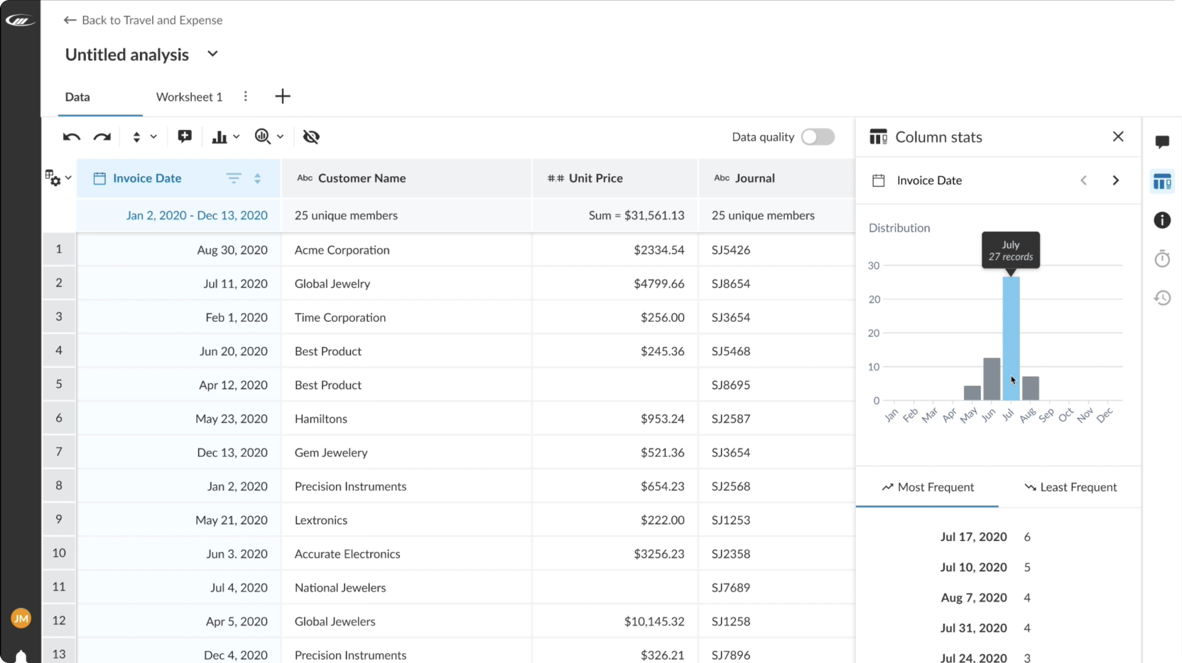This screenshot has width=1182, height=663.
Task: Click the add comment icon in toolbar
Action: pos(184,137)
